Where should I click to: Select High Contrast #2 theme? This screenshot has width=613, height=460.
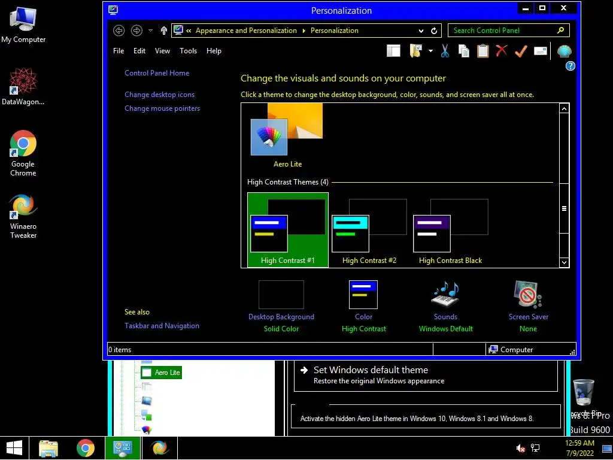(369, 230)
